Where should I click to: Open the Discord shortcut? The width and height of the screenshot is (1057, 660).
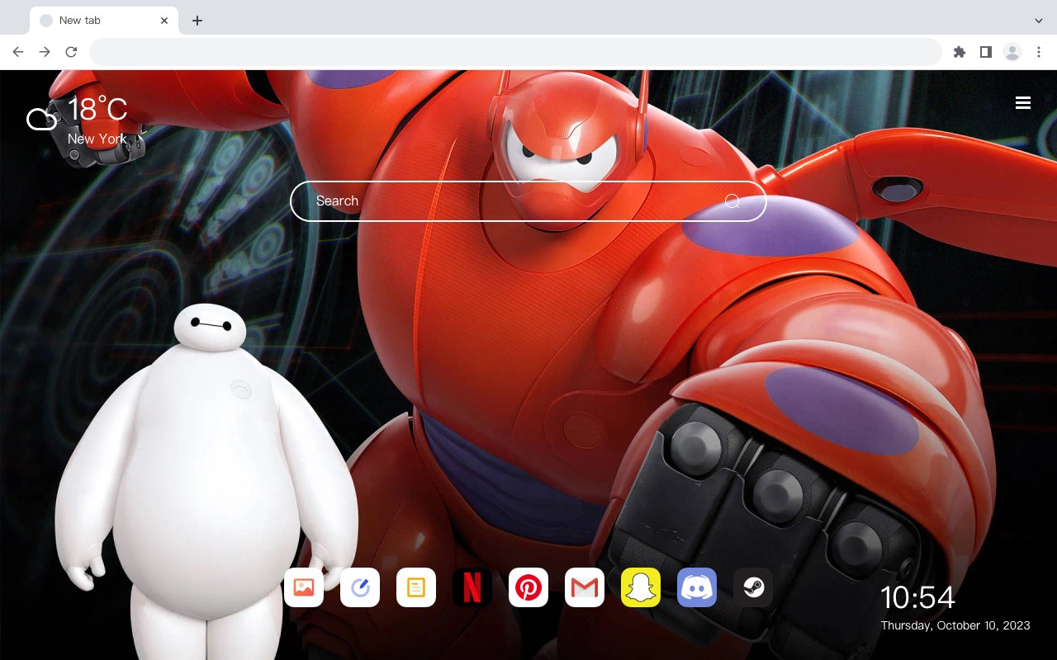pos(697,587)
